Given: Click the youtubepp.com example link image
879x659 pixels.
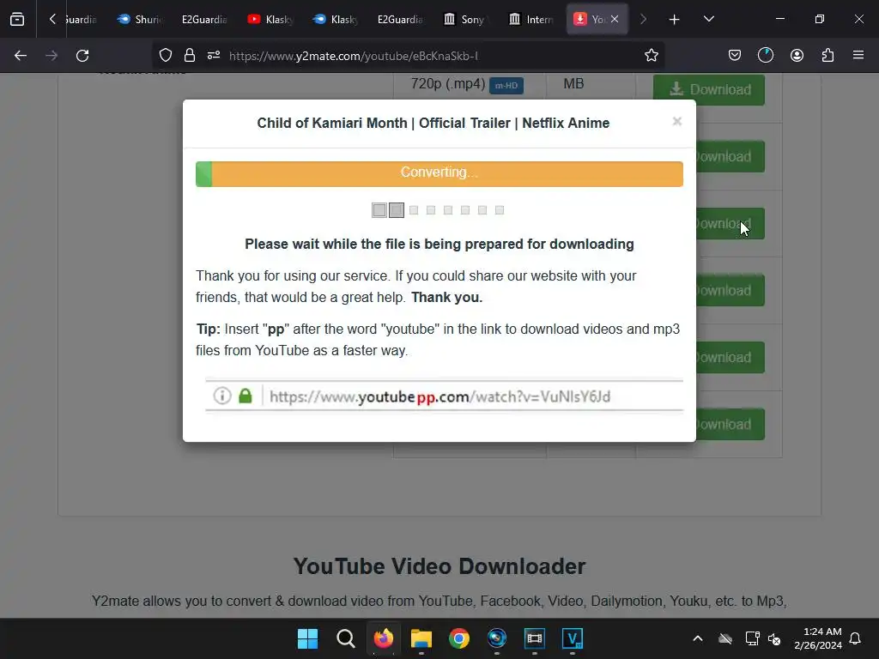Looking at the screenshot, I should [444, 396].
